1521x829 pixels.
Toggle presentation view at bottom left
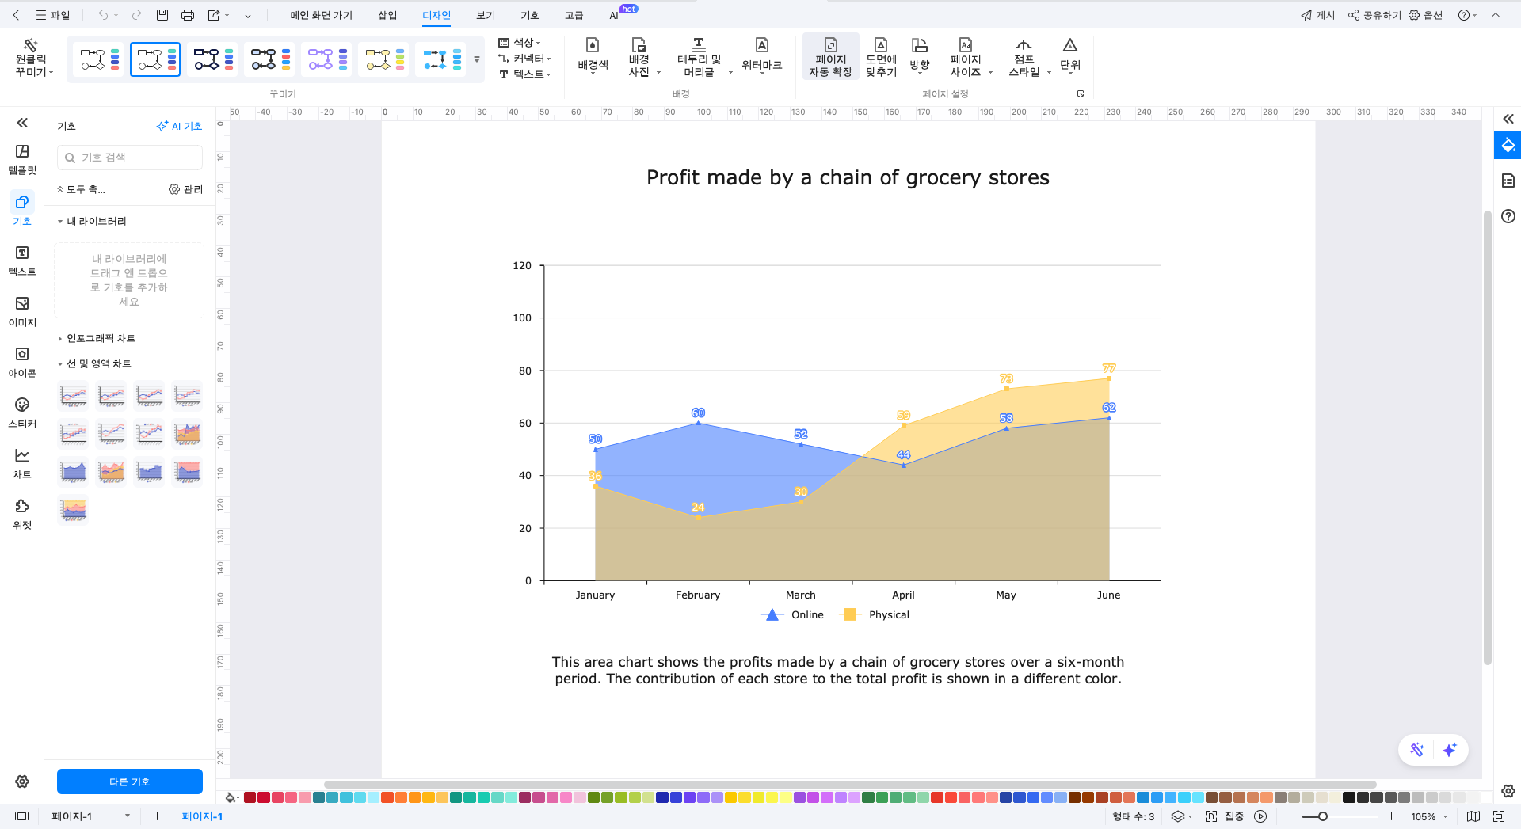(x=21, y=816)
